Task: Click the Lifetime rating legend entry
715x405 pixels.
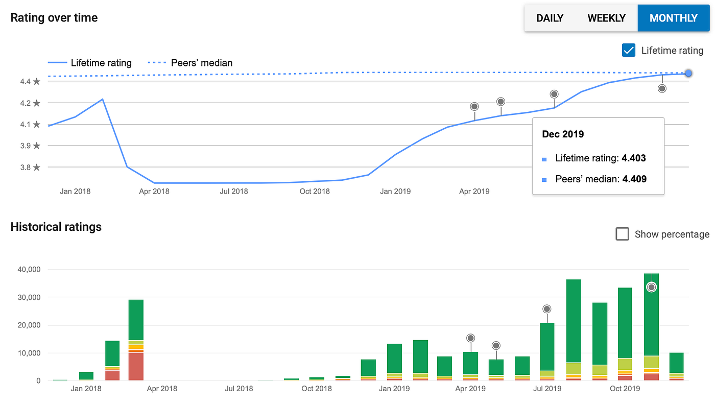Action: coord(90,63)
